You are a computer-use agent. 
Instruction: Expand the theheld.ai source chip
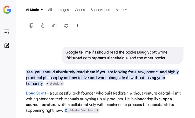click(54, 83)
